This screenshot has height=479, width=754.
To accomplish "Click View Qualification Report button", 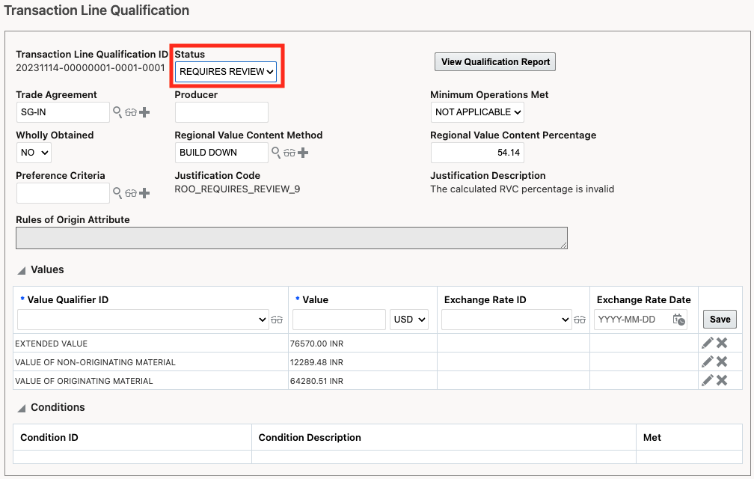I will pyautogui.click(x=495, y=62).
